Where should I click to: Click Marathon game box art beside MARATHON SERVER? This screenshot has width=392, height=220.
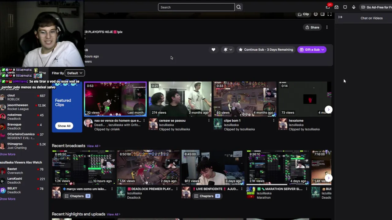251,193
